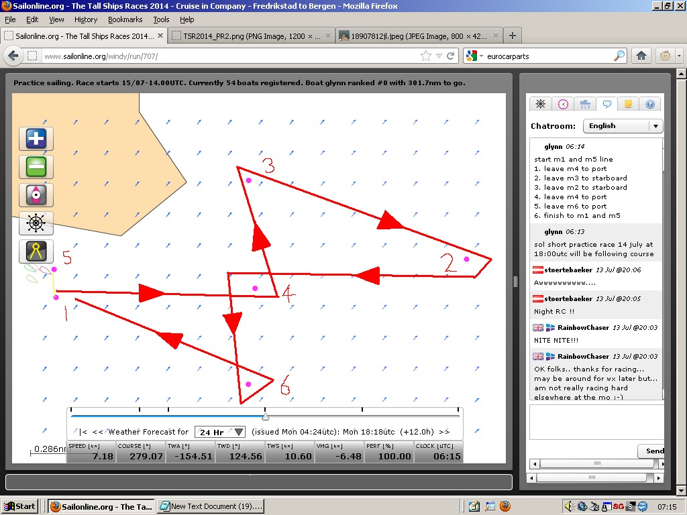Click glynn's 06:14 chat message header
Screen dimensions: 687x515
pyautogui.click(x=564, y=147)
